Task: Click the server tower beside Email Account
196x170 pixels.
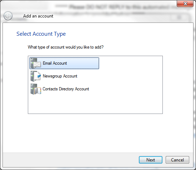Action: (x=32, y=63)
